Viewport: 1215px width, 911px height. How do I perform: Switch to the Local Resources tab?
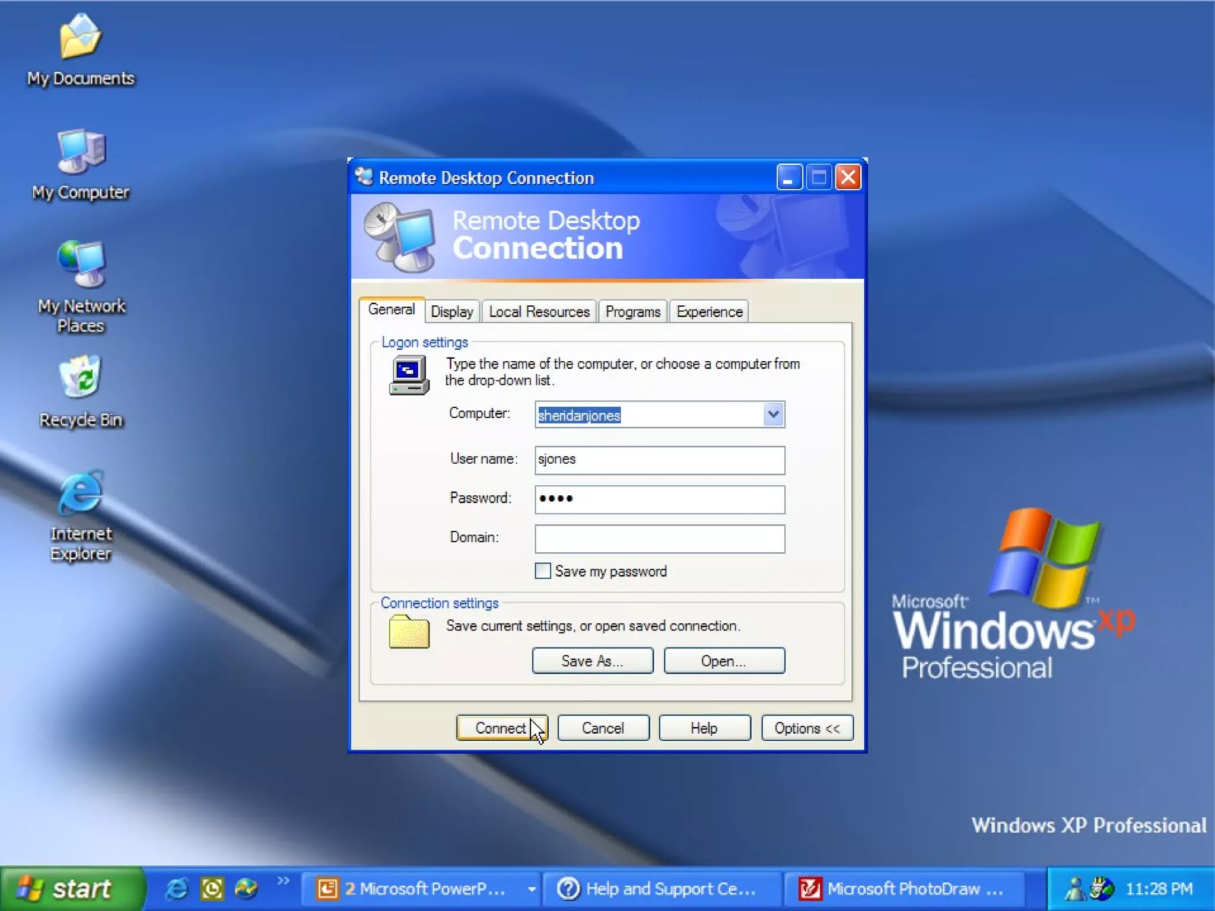tap(539, 311)
